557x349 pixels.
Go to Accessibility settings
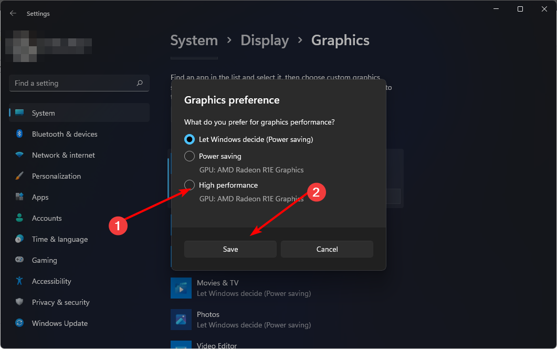click(x=79, y=281)
